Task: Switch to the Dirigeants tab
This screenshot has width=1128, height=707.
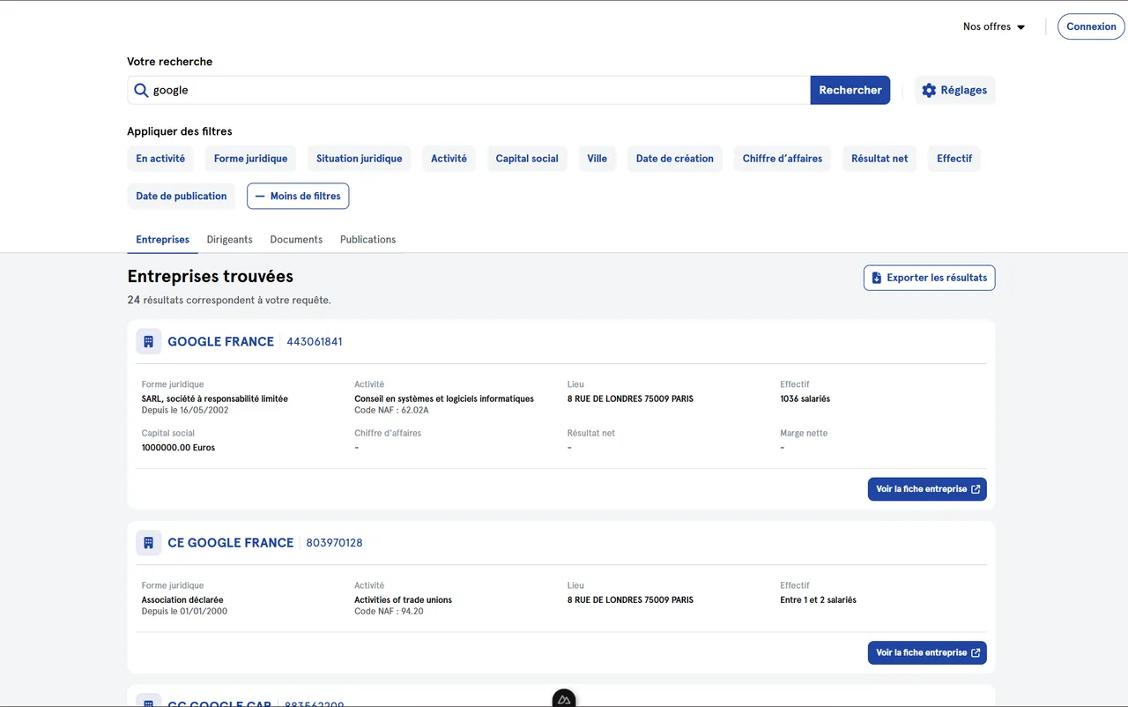Action: coord(230,240)
